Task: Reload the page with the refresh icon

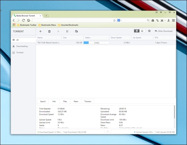Action: [24, 20]
